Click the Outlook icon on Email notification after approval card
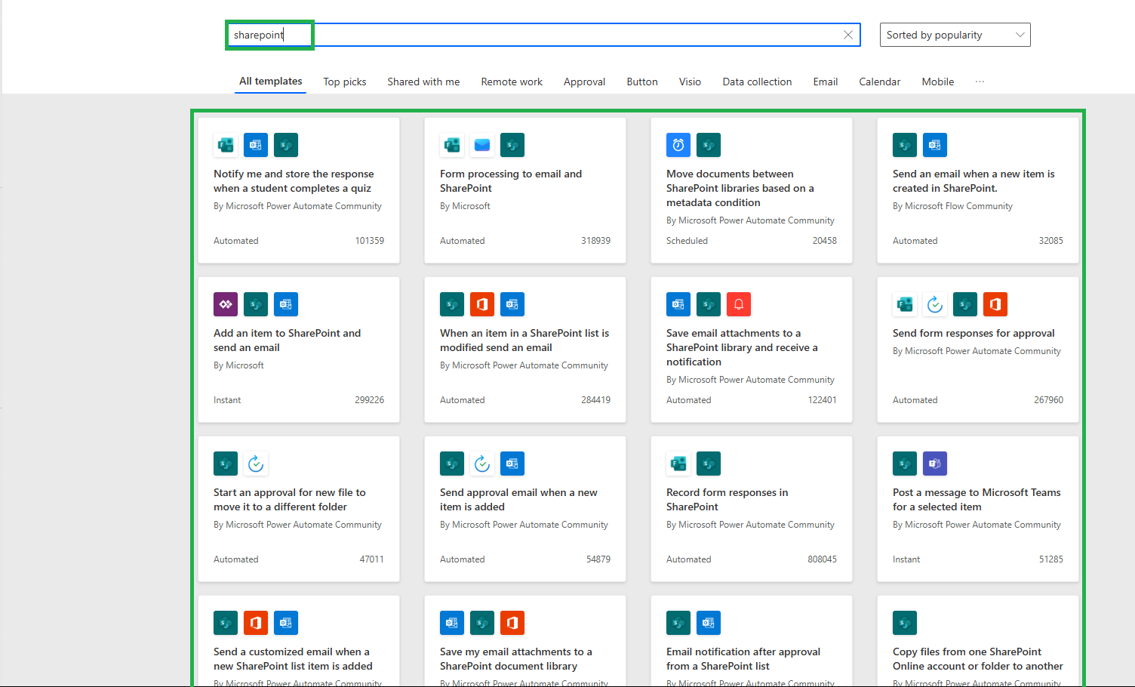1135x687 pixels. (709, 623)
